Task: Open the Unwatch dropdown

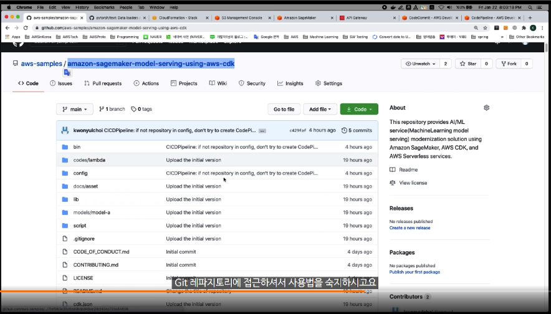Action: (420, 64)
